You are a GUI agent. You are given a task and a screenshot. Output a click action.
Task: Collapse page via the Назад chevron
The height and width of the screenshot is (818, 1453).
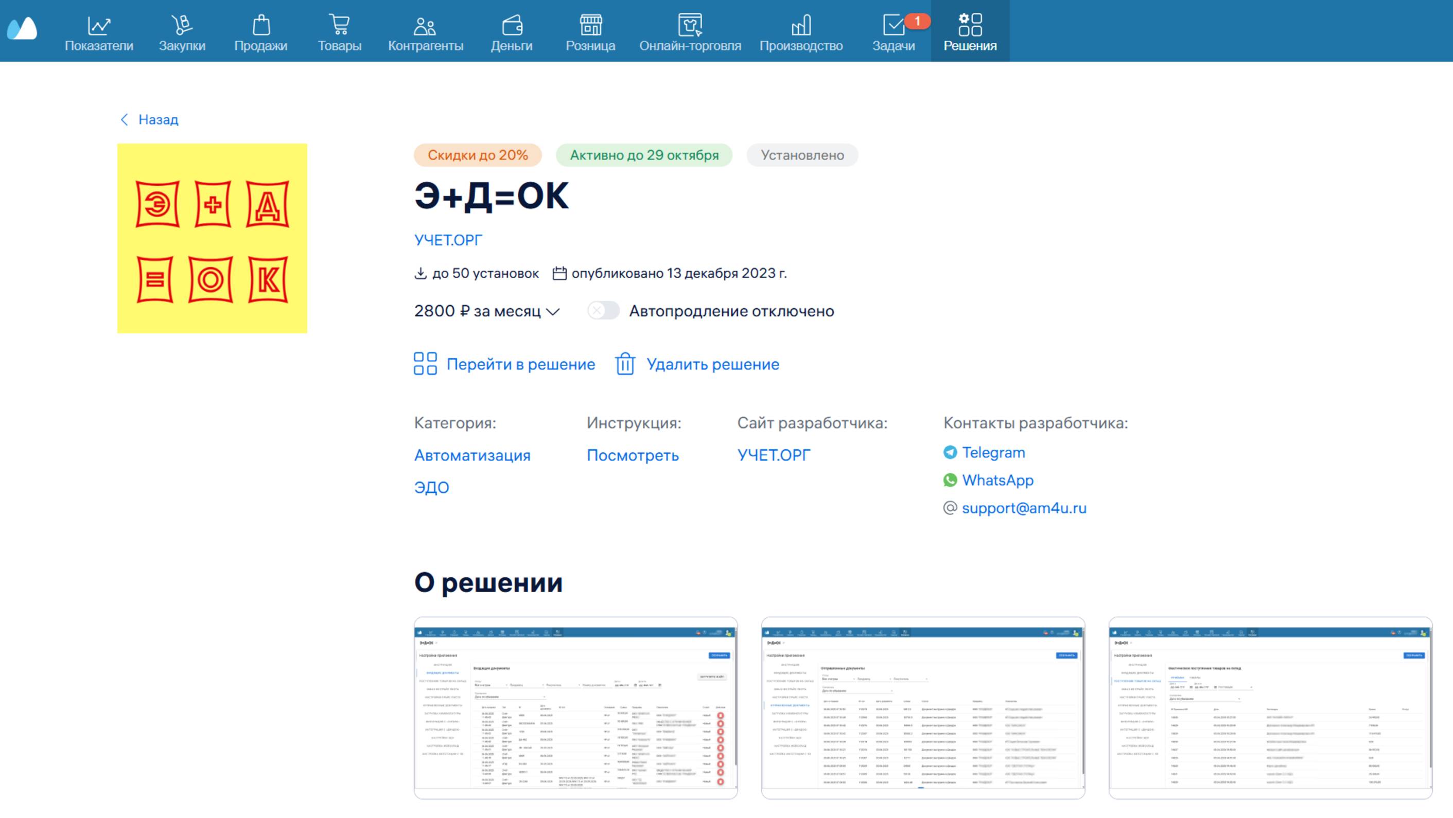(125, 119)
